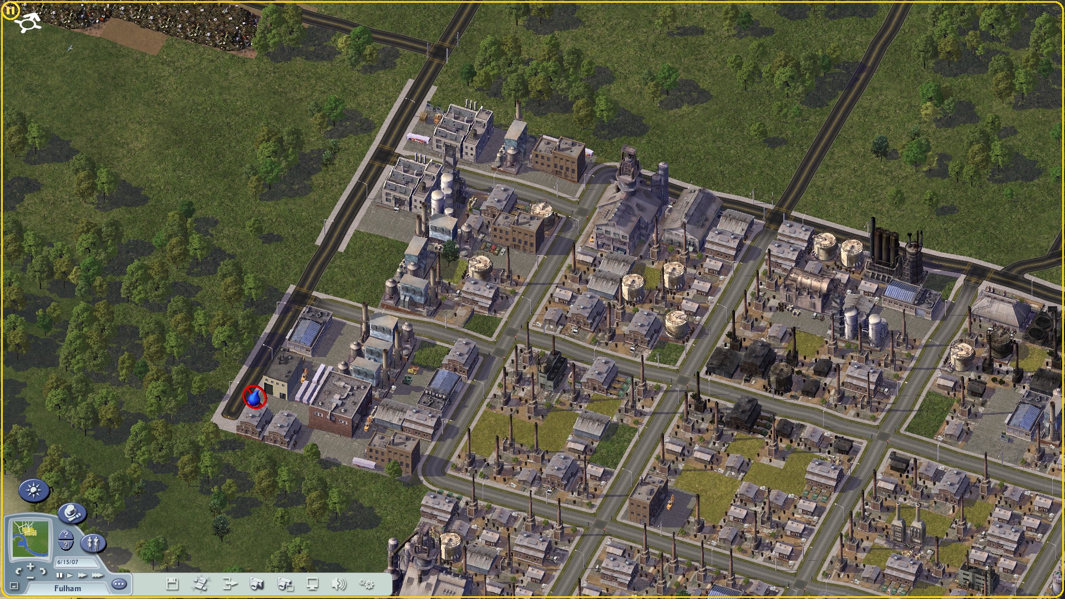The image size is (1065, 599).
Task: Collapse options menu with ellipsis button
Action: coord(119,584)
